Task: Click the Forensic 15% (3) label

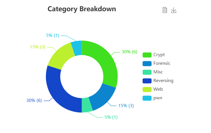Action: pos(126,106)
